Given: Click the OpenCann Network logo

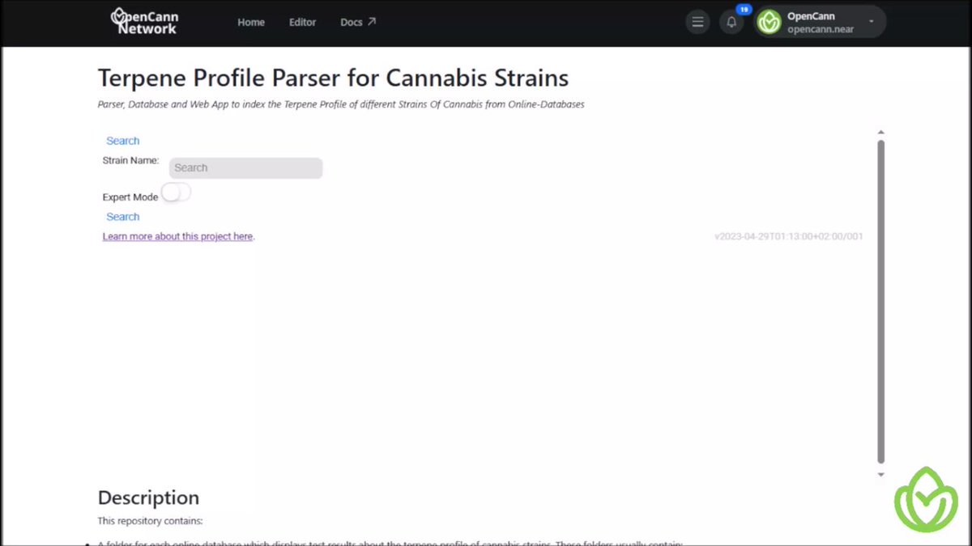Looking at the screenshot, I should tap(143, 22).
